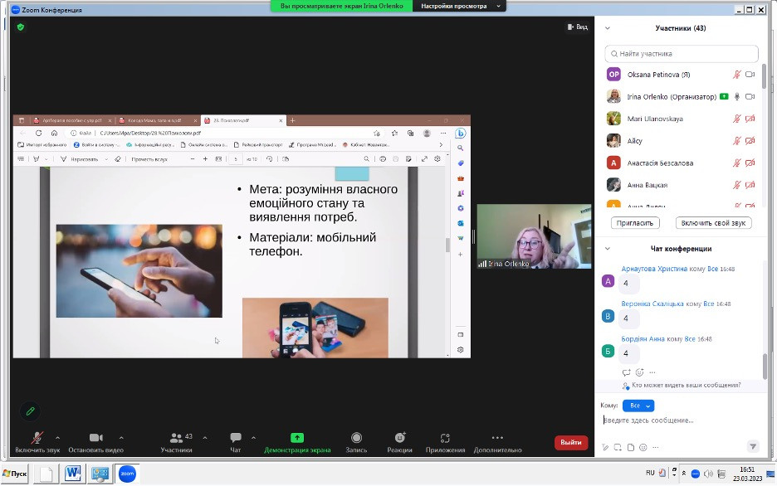Click Irina Orlenko's video thumbnail

tap(534, 236)
